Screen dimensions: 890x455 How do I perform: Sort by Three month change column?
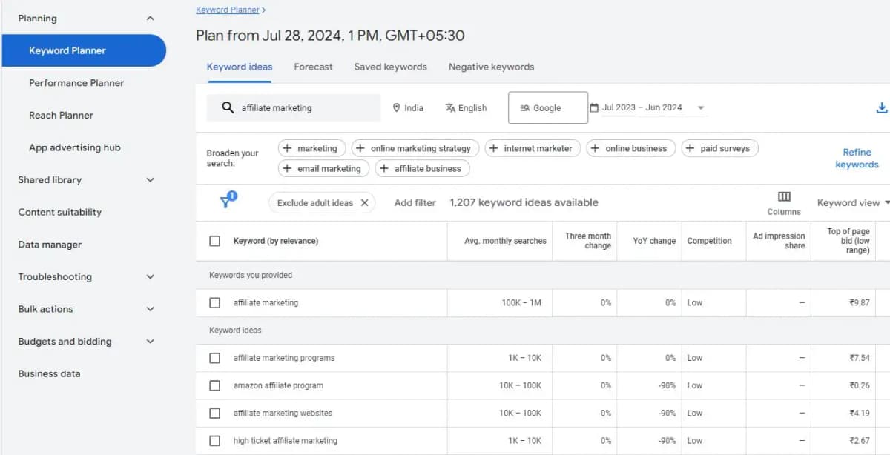click(x=588, y=241)
